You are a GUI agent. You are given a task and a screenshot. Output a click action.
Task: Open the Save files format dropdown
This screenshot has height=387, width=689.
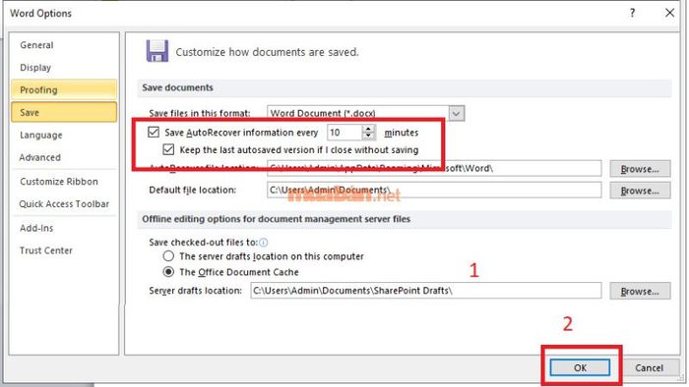pyautogui.click(x=457, y=114)
